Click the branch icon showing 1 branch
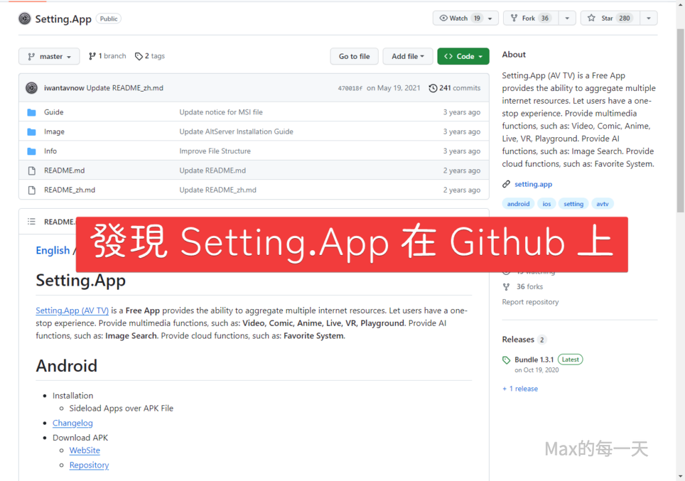 click(92, 56)
